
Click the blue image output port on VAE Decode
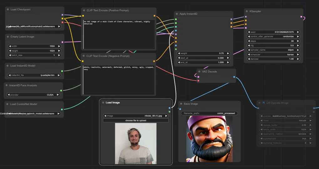pyautogui.click(x=234, y=77)
